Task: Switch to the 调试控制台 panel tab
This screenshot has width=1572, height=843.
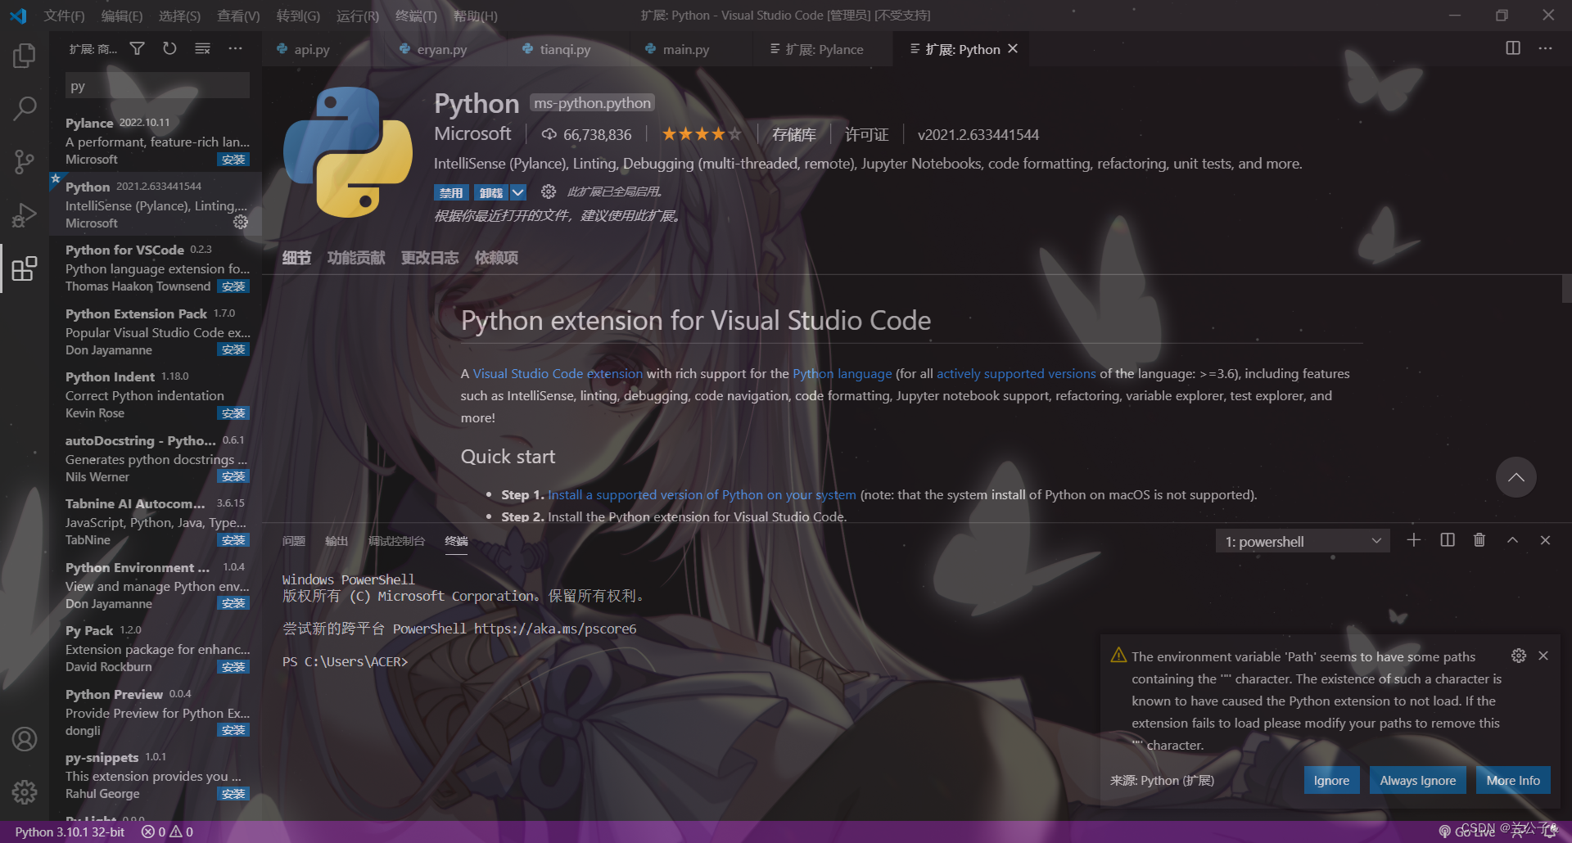Action: click(396, 541)
